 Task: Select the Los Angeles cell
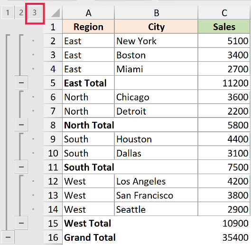tap(156, 181)
